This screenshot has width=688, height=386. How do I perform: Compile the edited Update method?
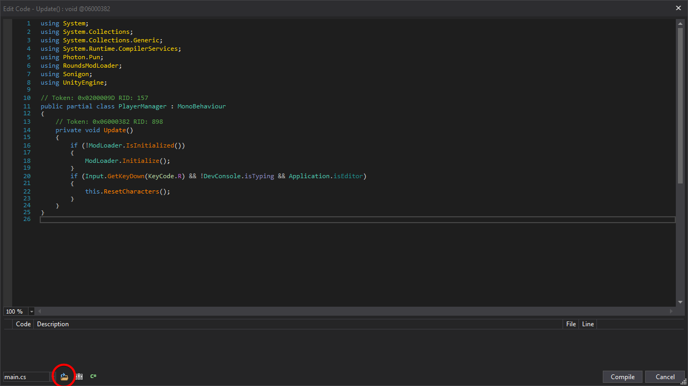(622, 376)
